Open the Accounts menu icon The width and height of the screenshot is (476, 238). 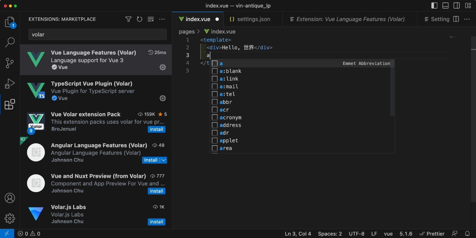pyautogui.click(x=10, y=198)
